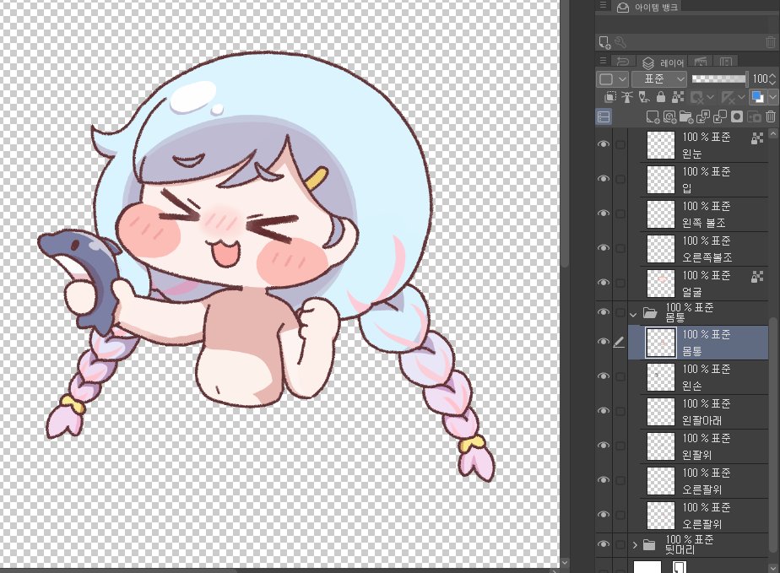Open the layer color dropdown arrow
The image size is (780, 573).
[772, 97]
